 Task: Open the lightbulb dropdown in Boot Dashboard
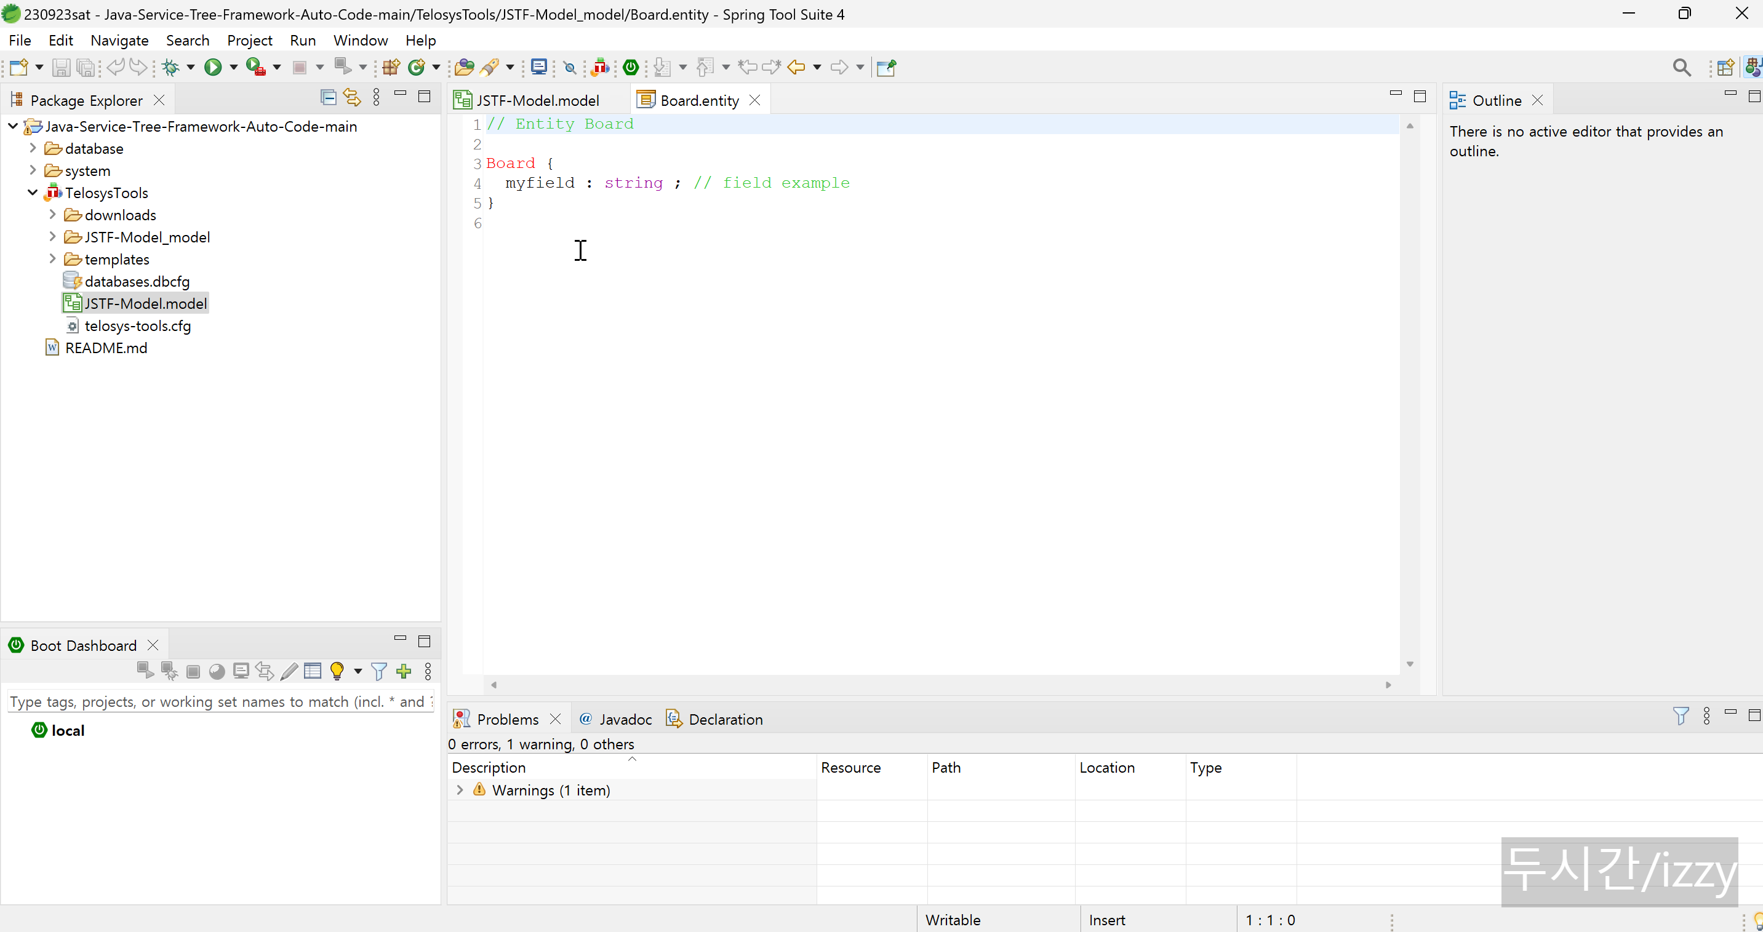point(358,671)
